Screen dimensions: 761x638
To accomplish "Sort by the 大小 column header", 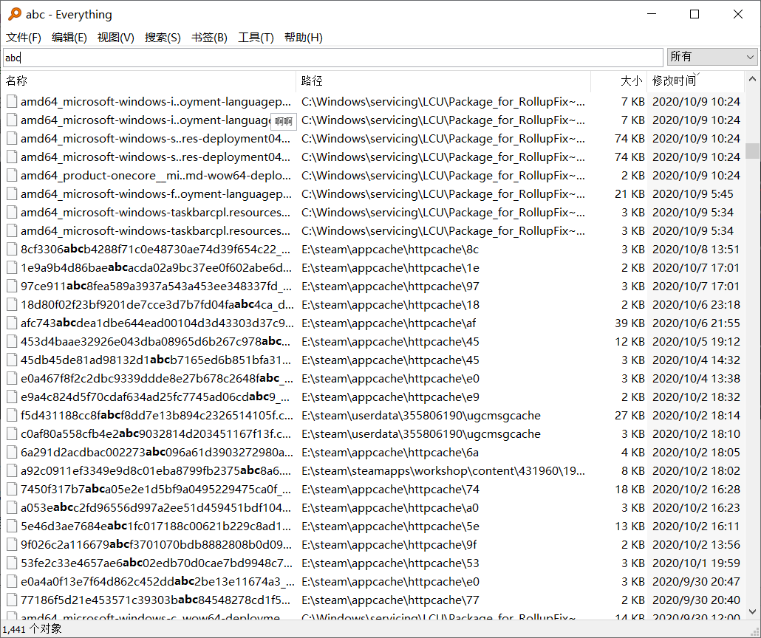I will pos(619,80).
